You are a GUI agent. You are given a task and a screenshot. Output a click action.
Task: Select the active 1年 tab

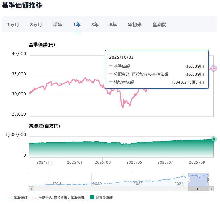(x=77, y=25)
